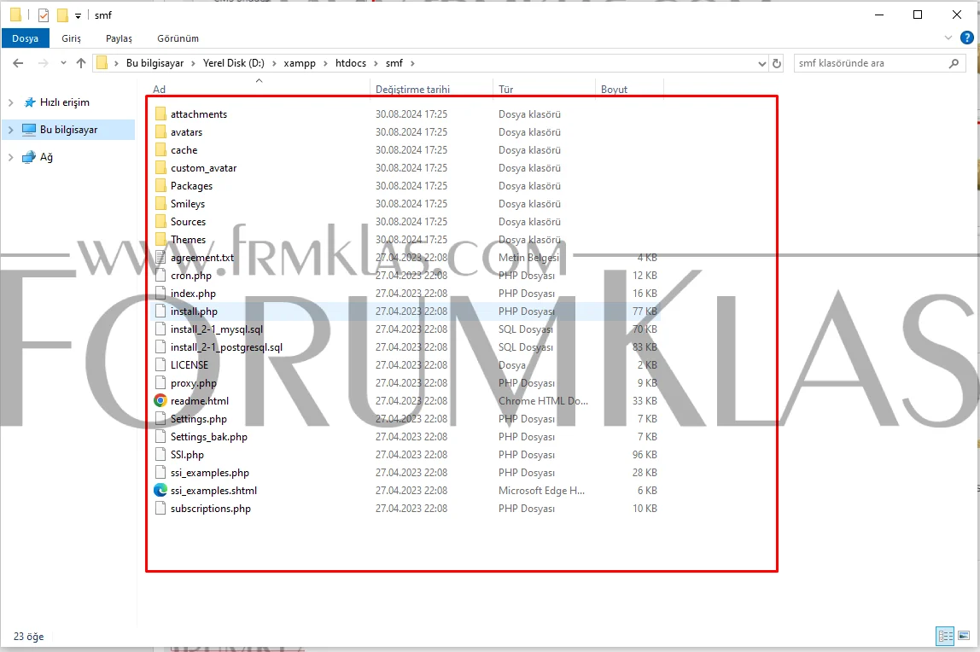
Task: Expand the ribbon with the chevron near Help
Action: 948,38
